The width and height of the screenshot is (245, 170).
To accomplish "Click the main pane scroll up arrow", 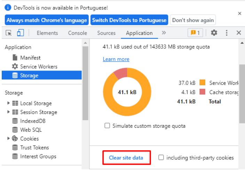I will point(242,43).
